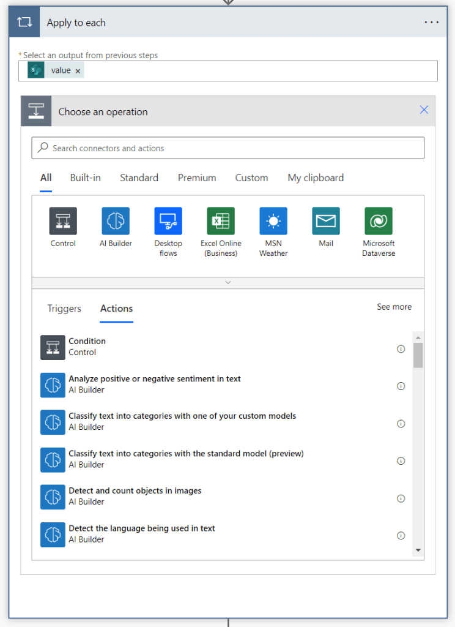This screenshot has width=455, height=627.
Task: Click the Search connectors and actions field
Action: coord(227,148)
